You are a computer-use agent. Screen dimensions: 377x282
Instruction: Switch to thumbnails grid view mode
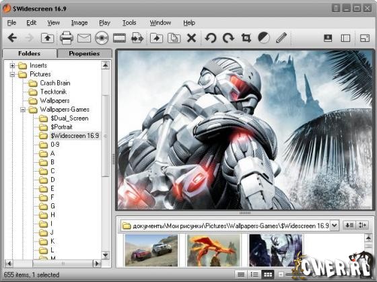[268, 275]
